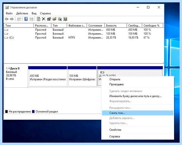Open the Вид menu

point(34,13)
